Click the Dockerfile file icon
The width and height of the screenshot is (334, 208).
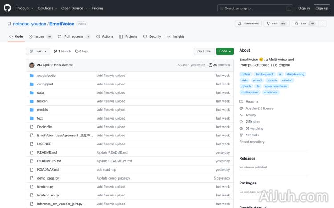tap(32, 127)
